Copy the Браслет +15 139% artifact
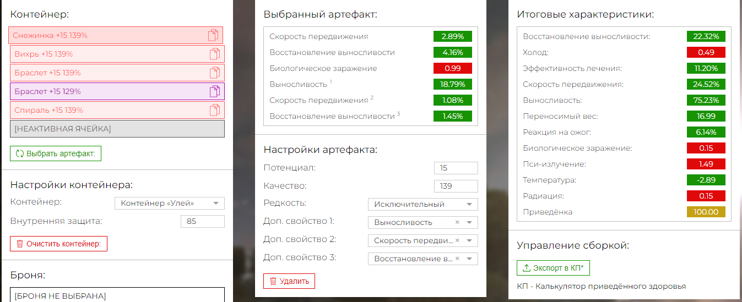The height and width of the screenshot is (302, 742). pos(215,73)
